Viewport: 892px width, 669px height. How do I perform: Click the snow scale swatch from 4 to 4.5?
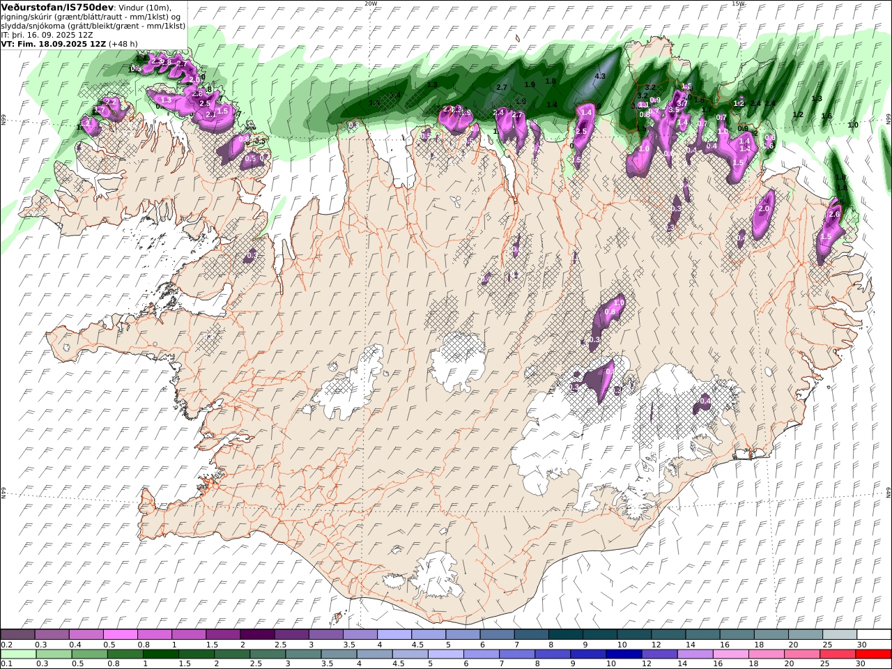click(x=394, y=634)
